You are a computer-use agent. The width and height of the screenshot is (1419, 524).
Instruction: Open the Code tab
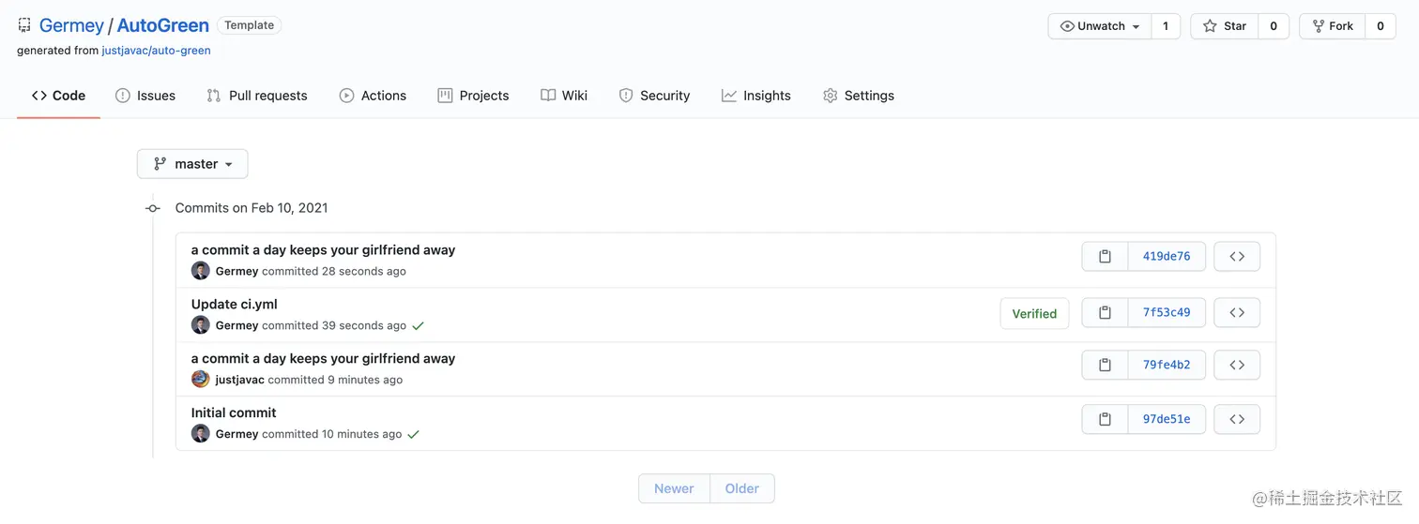pos(58,96)
